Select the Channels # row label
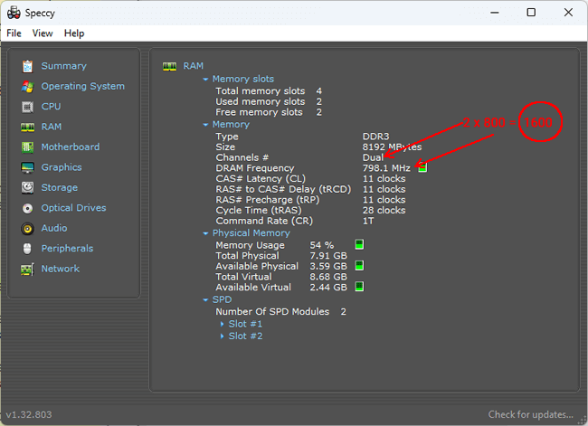Viewport: 588px width, 426px height. 242,157
